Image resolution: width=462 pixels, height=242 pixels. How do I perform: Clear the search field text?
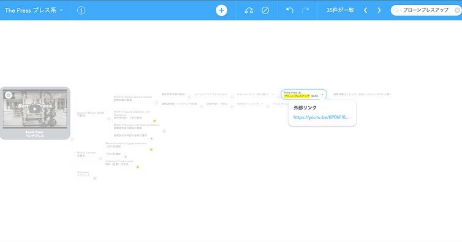coord(457,10)
